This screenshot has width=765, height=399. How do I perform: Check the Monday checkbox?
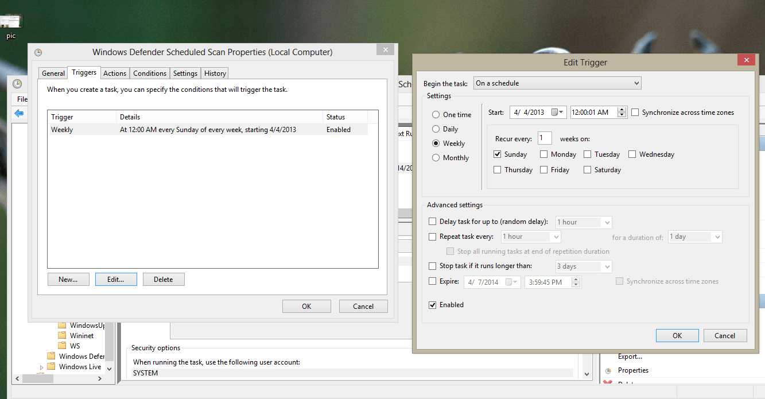point(544,154)
